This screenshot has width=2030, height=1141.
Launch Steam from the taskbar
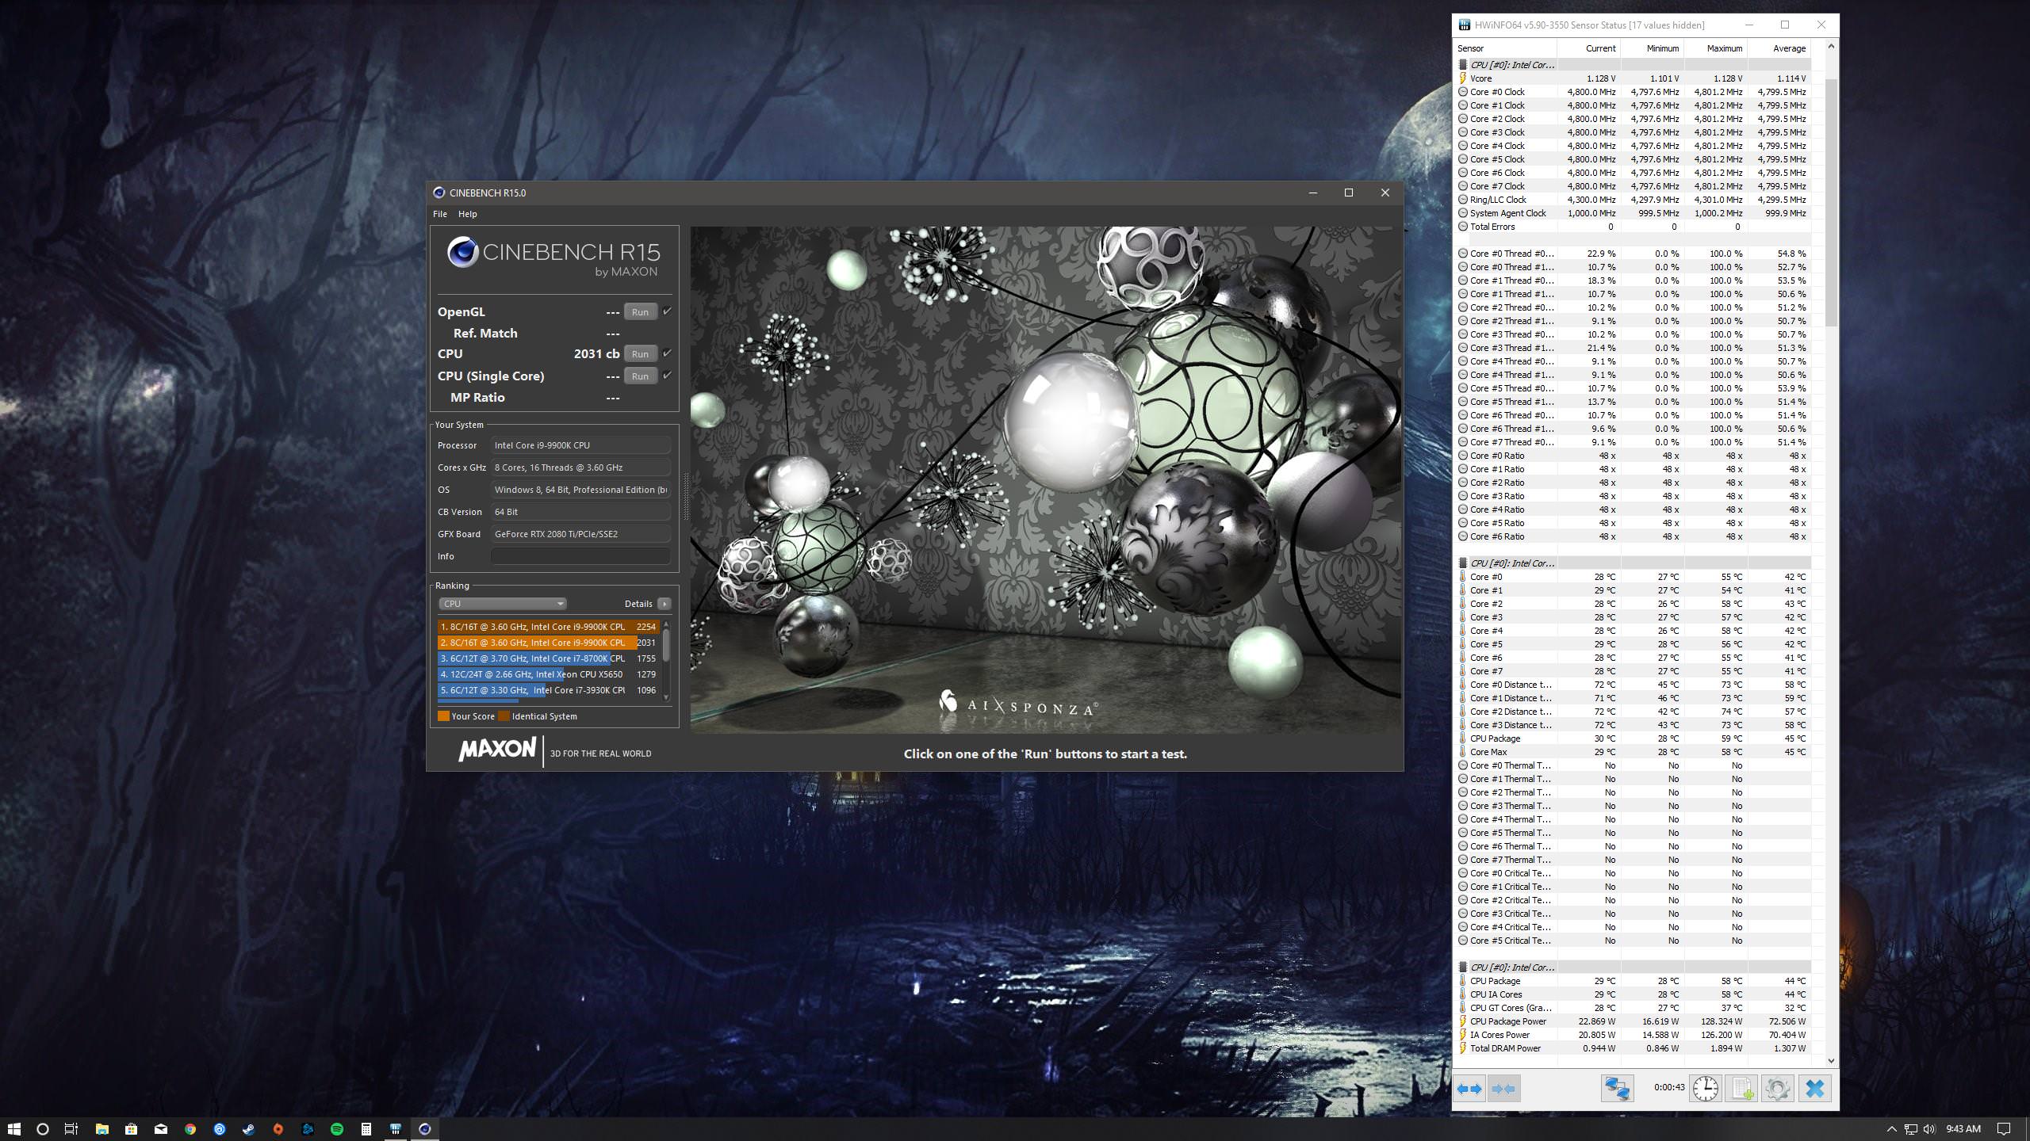coord(249,1129)
